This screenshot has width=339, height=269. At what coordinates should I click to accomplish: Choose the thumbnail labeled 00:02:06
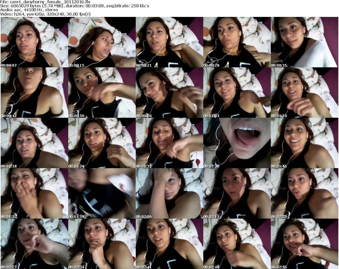[169, 193]
